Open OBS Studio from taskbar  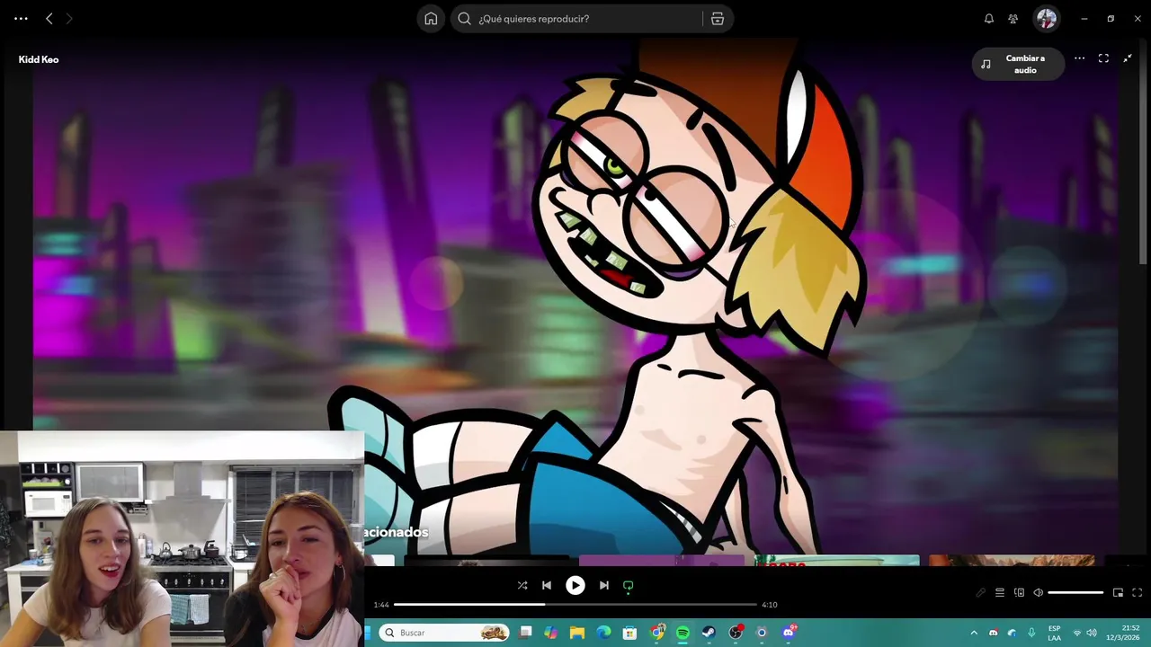pos(736,633)
